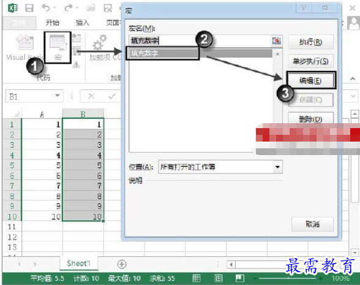Select row 12 header

12,237
